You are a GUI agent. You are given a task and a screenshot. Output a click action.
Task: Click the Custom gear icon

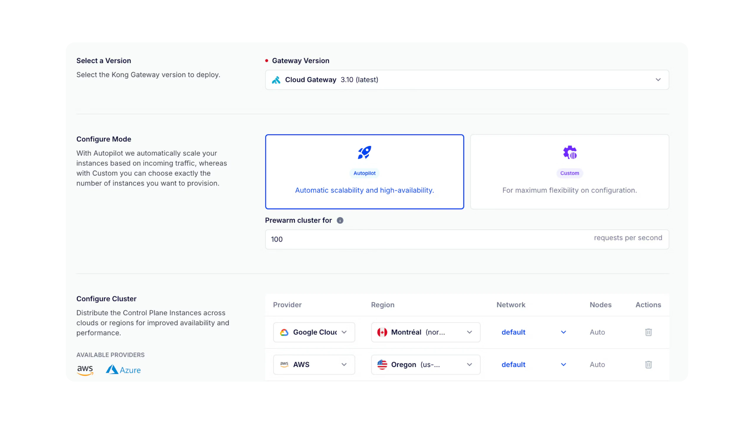tap(570, 153)
